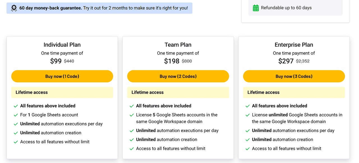Click the 60 day money-back guarantee banner
This screenshot has height=163, width=359.
(x=100, y=8)
